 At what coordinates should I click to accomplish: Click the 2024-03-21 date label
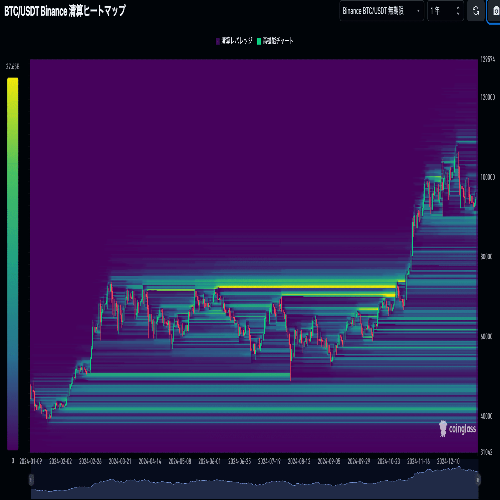coord(120,461)
